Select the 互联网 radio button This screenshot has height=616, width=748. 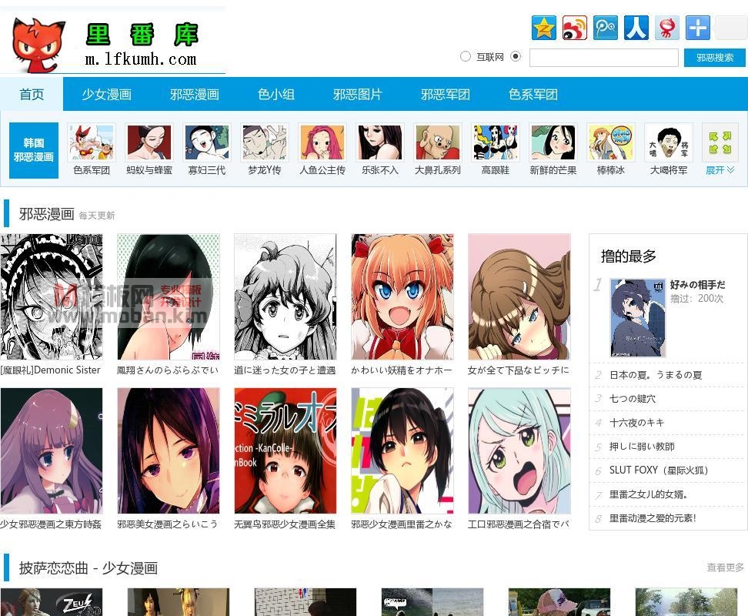465,56
